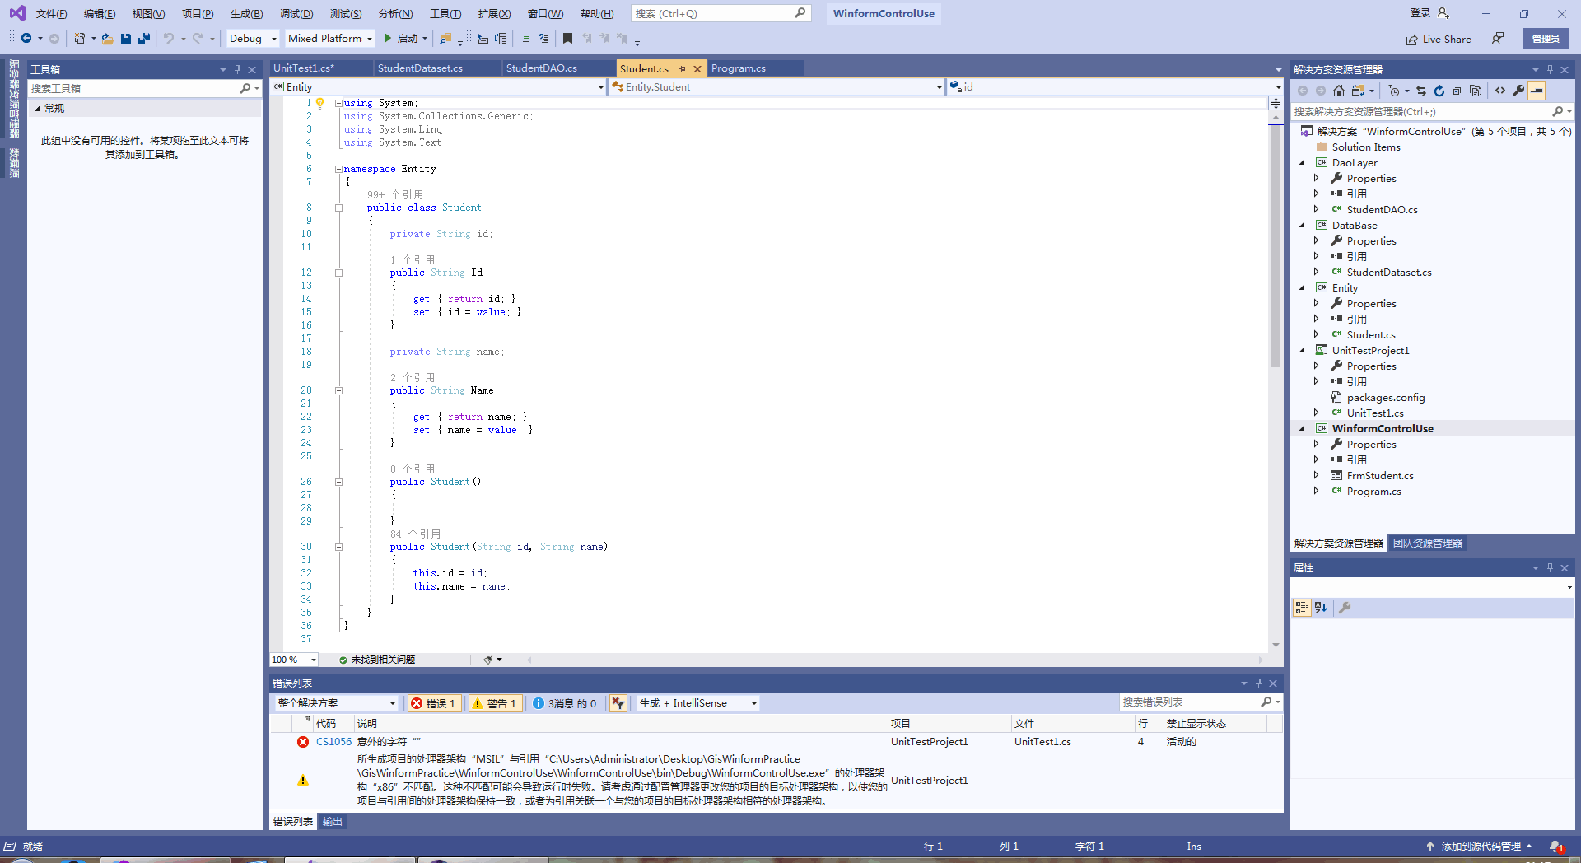
Task: Open the 工具(T) menu
Action: click(x=445, y=13)
